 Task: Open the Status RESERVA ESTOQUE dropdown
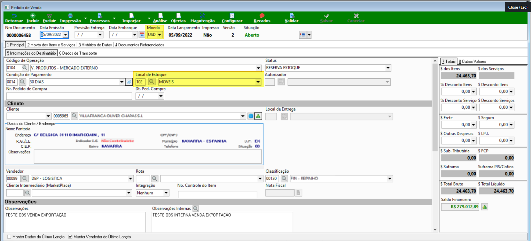click(x=388, y=68)
